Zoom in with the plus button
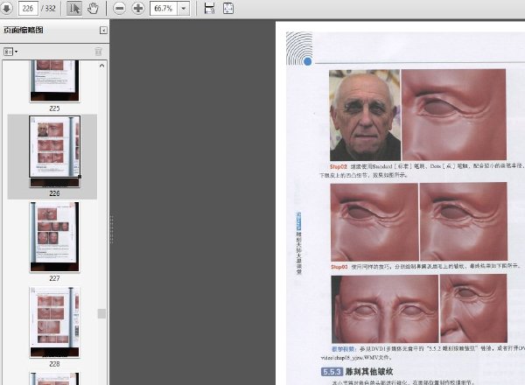Image resolution: width=525 pixels, height=385 pixels. tap(138, 8)
